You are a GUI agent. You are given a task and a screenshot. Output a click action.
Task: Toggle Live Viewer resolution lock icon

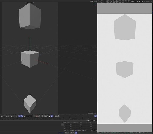pyautogui.click(x=114, y=1)
